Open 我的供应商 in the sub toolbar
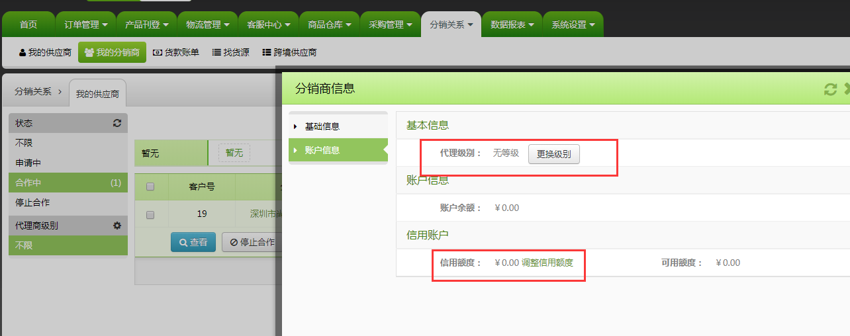 coord(44,52)
